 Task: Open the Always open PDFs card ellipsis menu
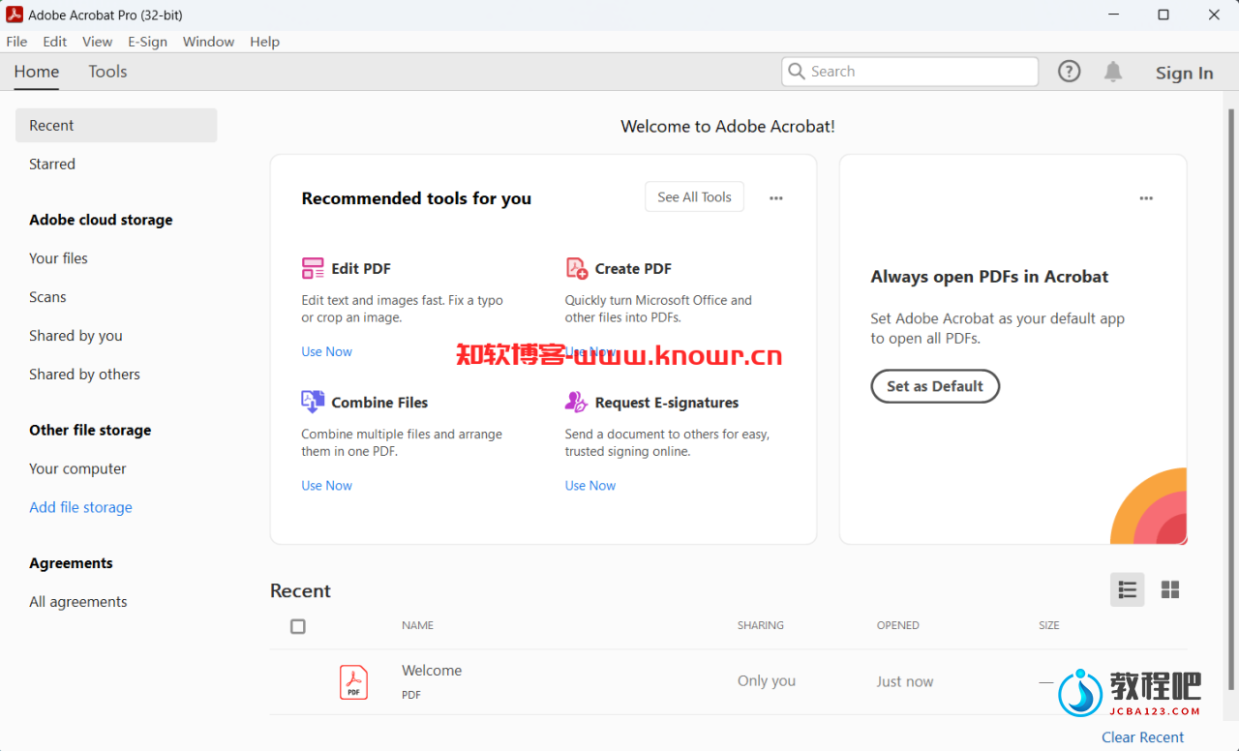point(1146,197)
